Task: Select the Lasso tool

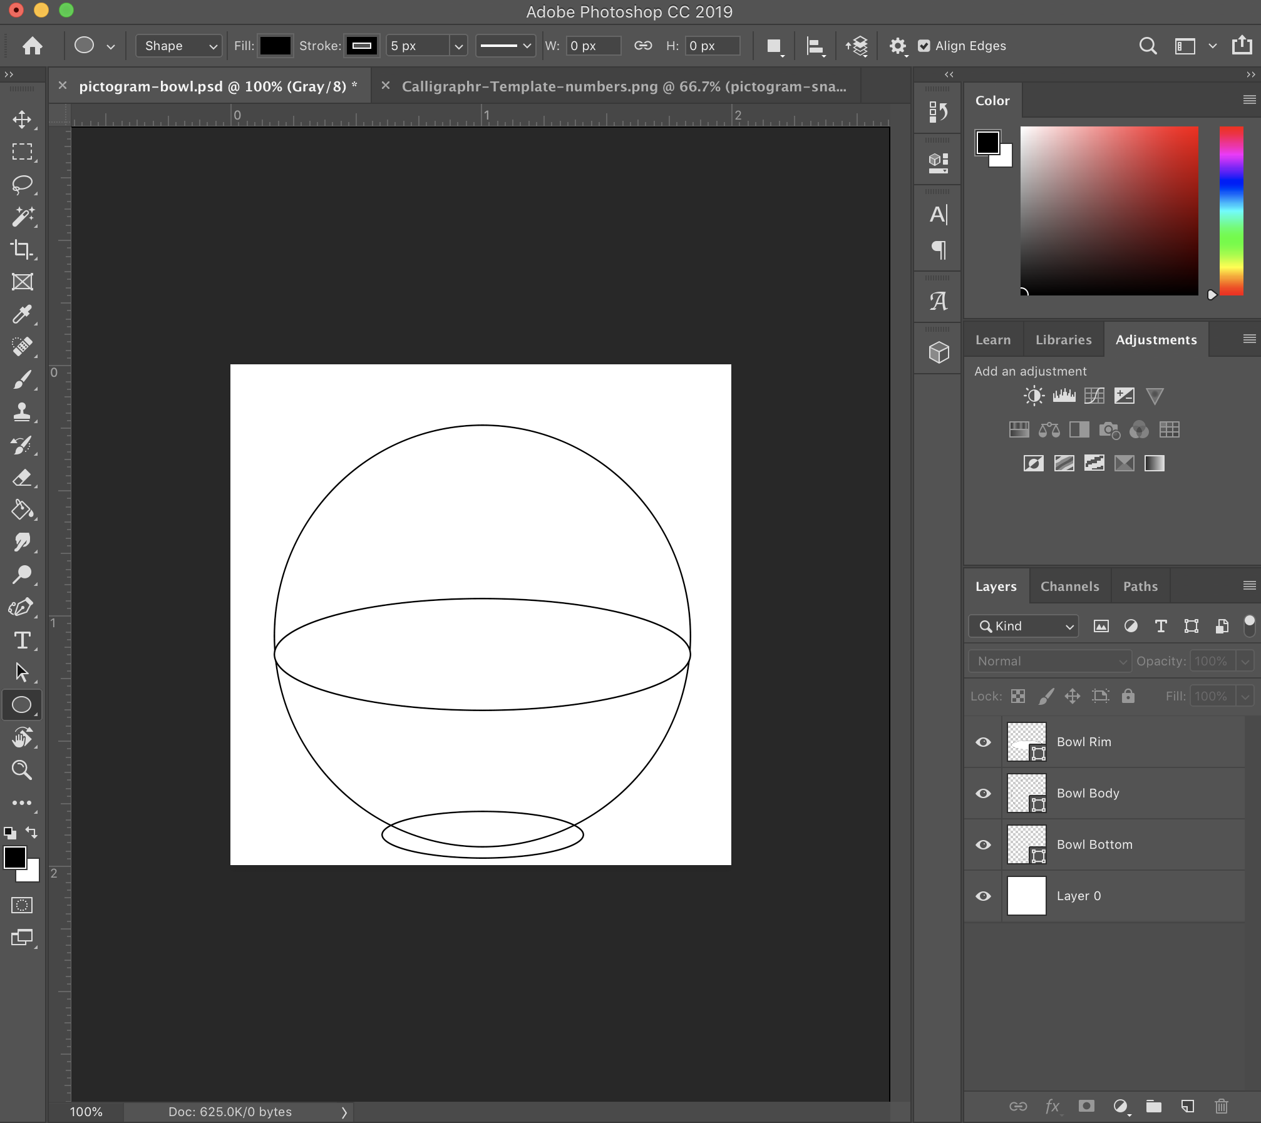Action: [22, 185]
